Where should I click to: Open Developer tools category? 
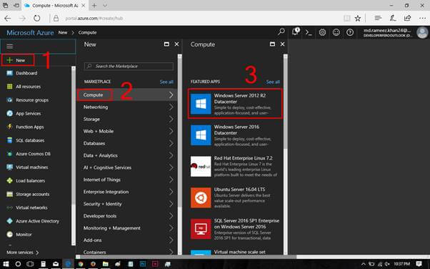click(x=127, y=216)
